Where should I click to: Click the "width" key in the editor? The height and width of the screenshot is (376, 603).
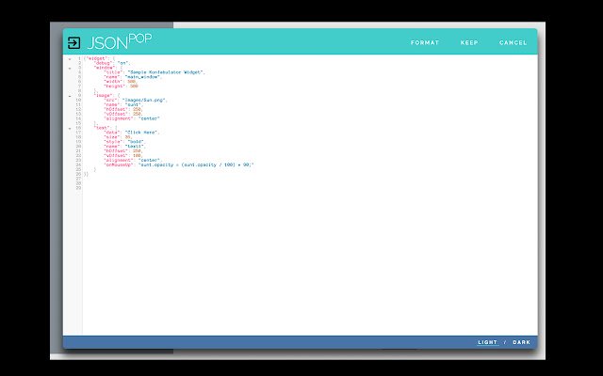(113, 82)
